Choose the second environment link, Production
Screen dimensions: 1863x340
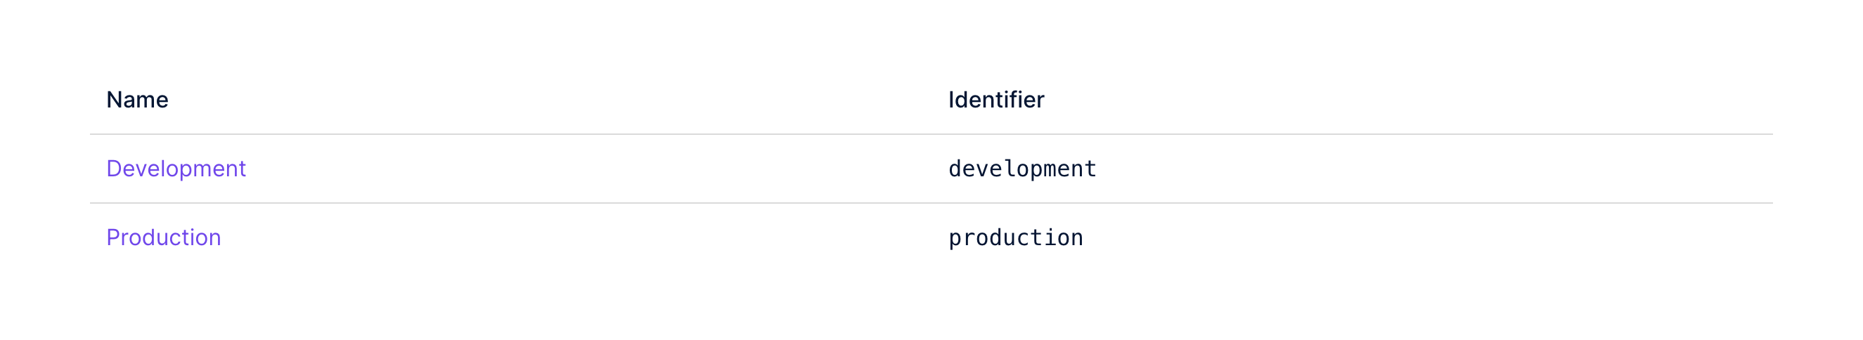(163, 237)
